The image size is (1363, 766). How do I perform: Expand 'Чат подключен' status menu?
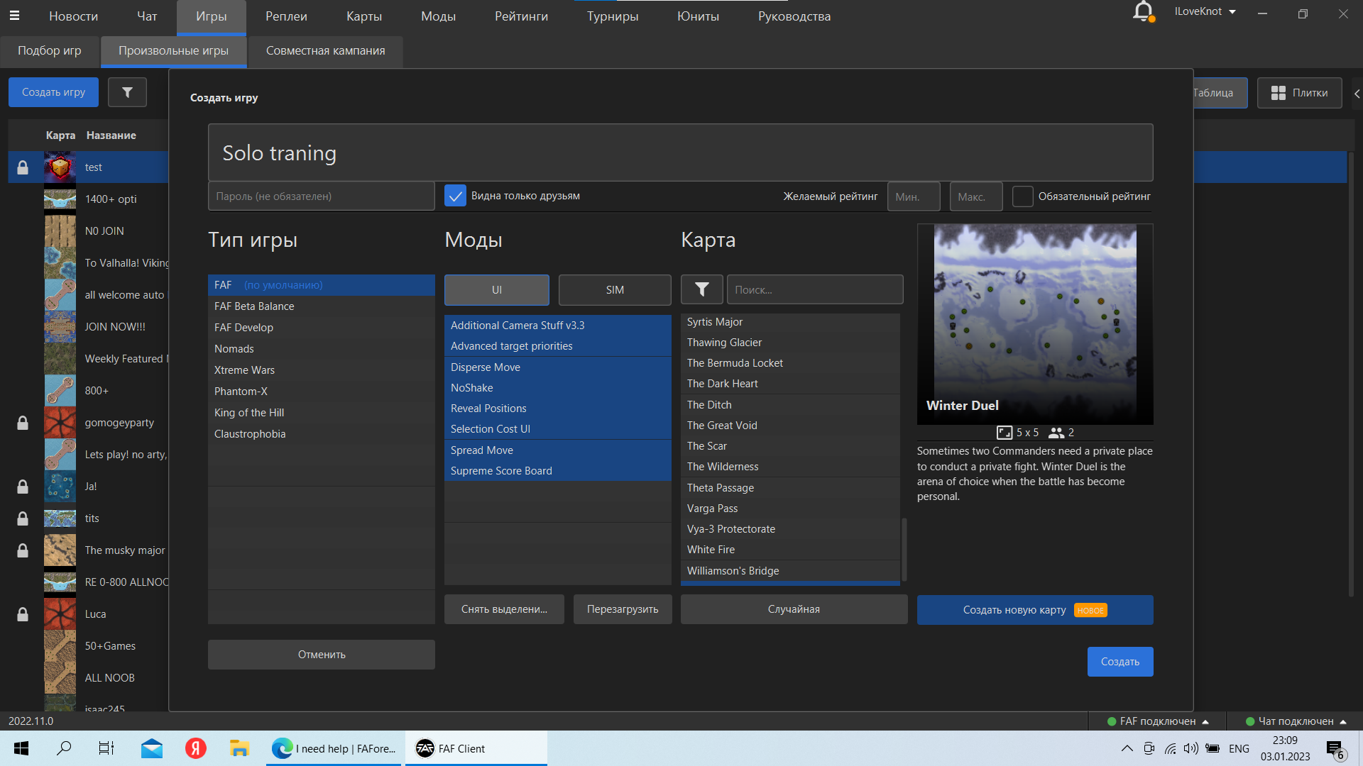click(x=1296, y=721)
